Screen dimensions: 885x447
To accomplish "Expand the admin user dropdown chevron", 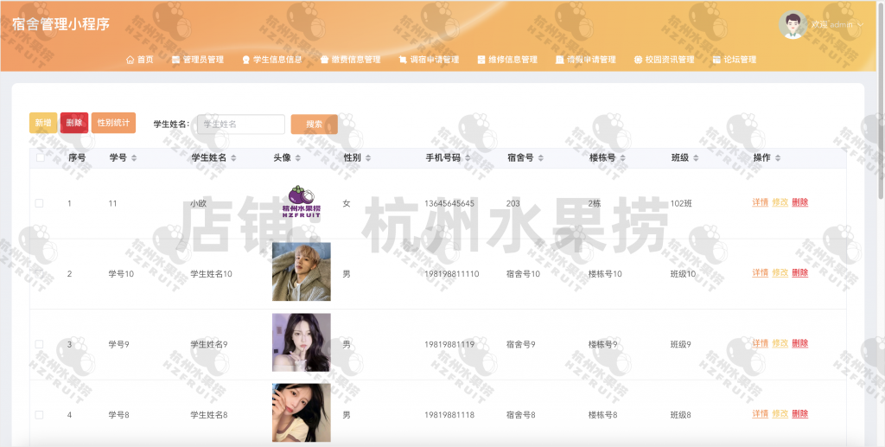I will click(x=860, y=24).
